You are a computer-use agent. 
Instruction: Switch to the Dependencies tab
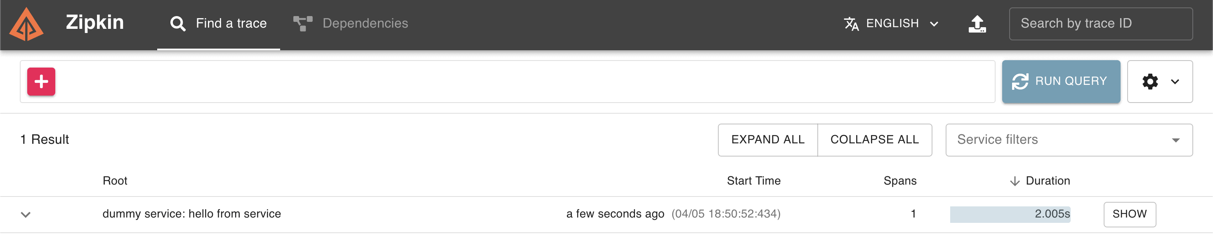pos(350,23)
